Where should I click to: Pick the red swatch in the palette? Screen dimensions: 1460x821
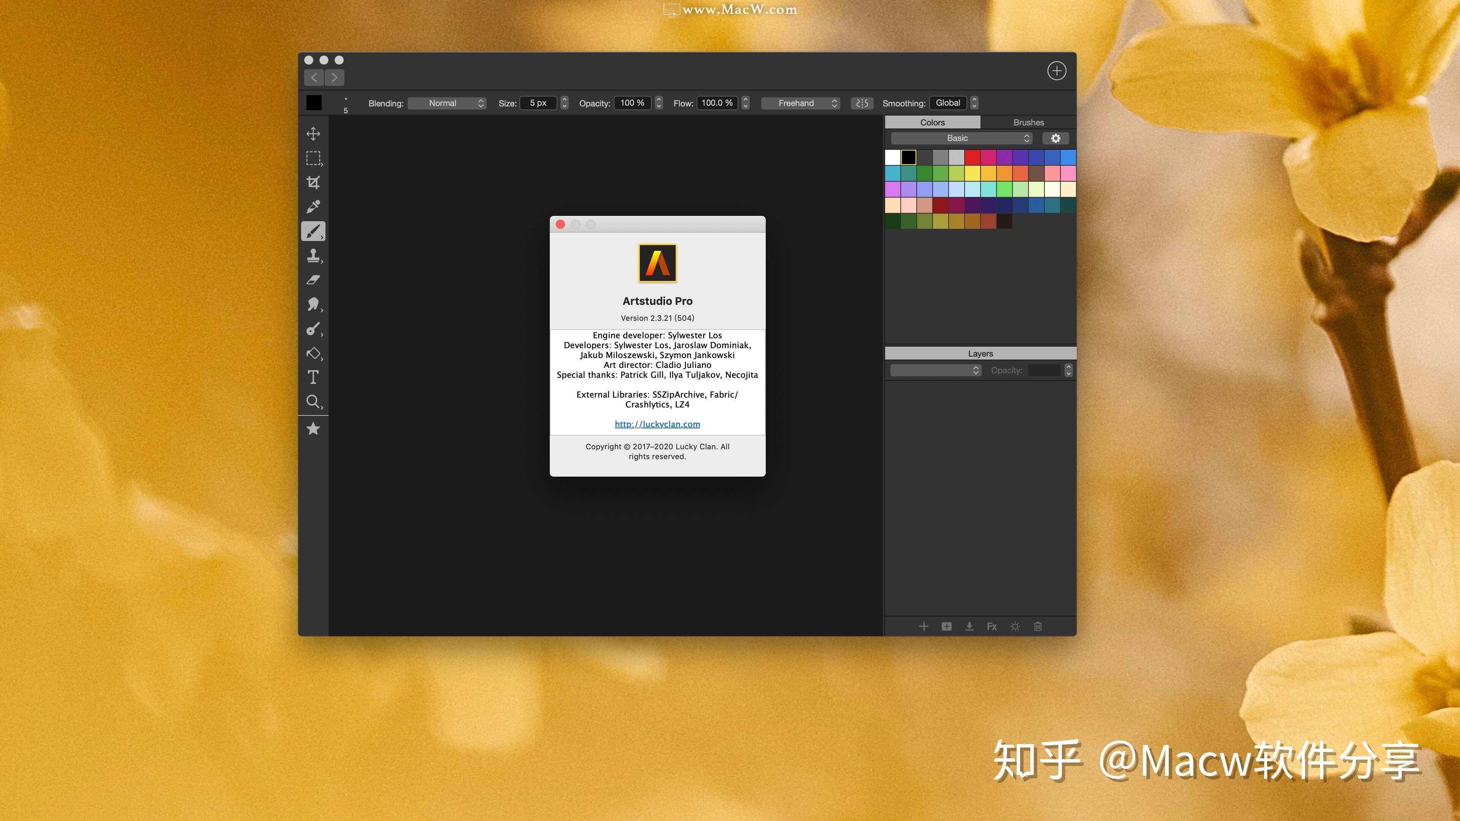[973, 157]
